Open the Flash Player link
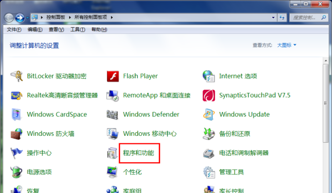Screen dimensions: 332x193 pyautogui.click(x=141, y=76)
